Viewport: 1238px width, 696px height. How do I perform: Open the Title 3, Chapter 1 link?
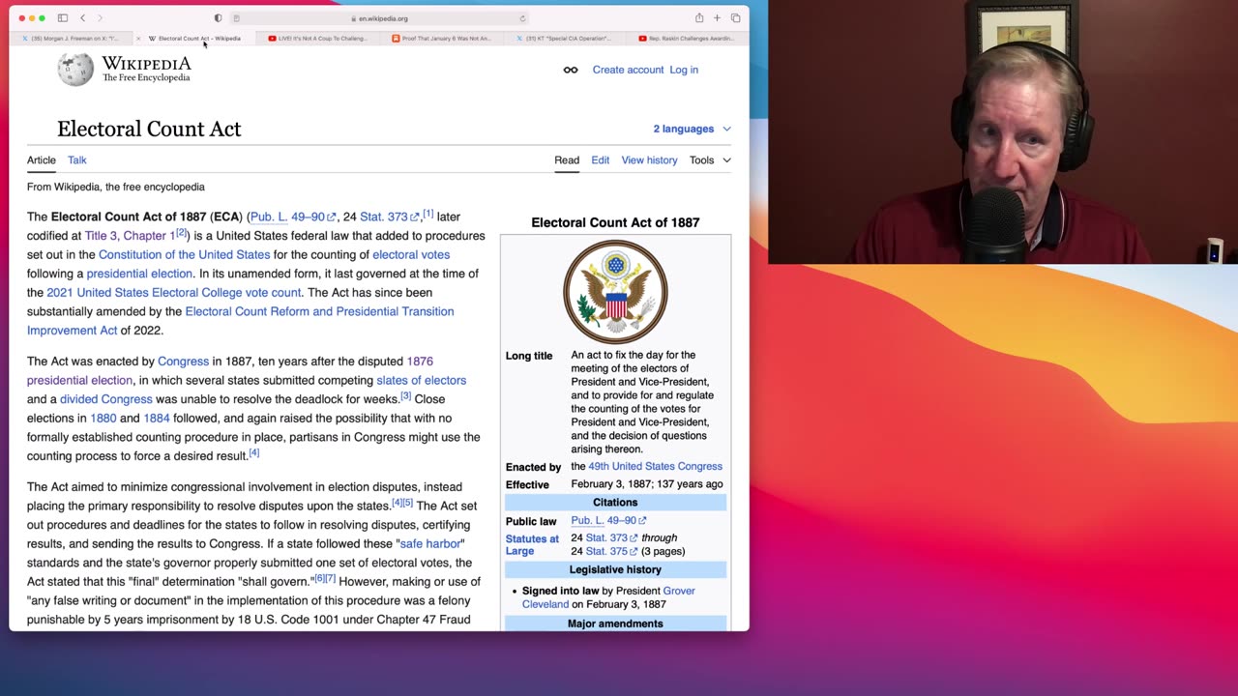coord(130,236)
